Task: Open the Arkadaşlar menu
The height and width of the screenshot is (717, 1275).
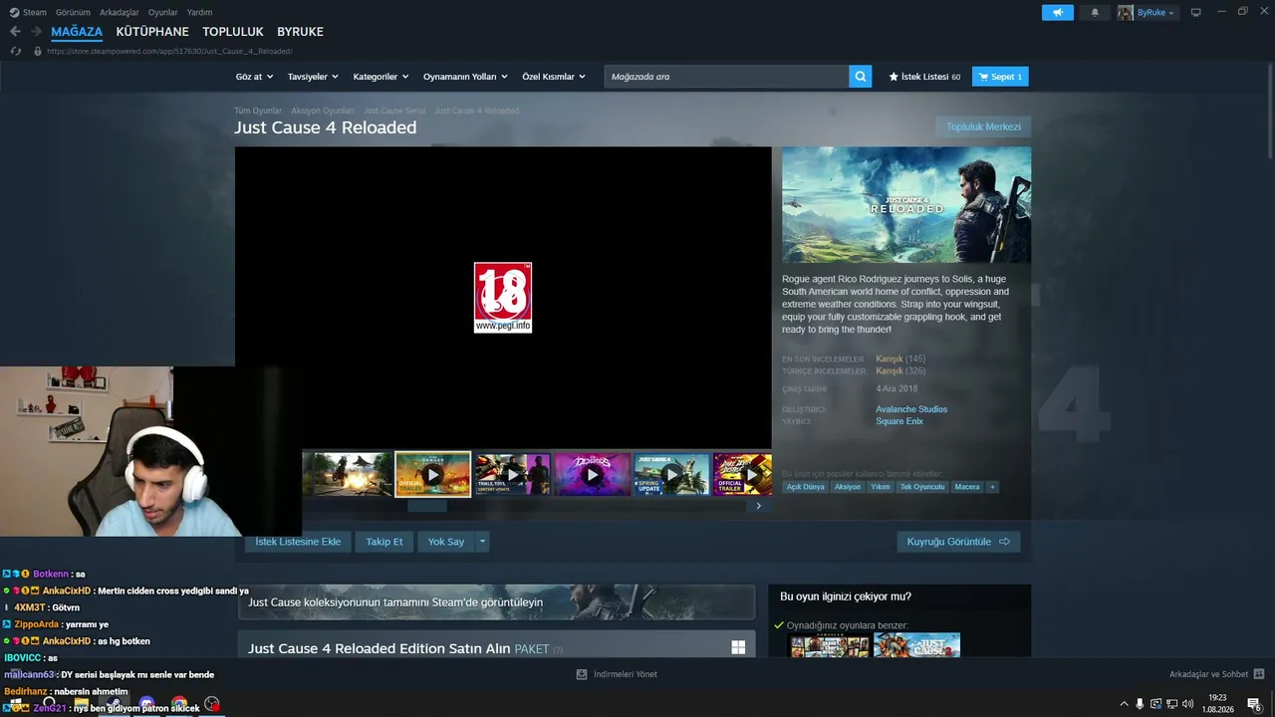Action: tap(120, 12)
